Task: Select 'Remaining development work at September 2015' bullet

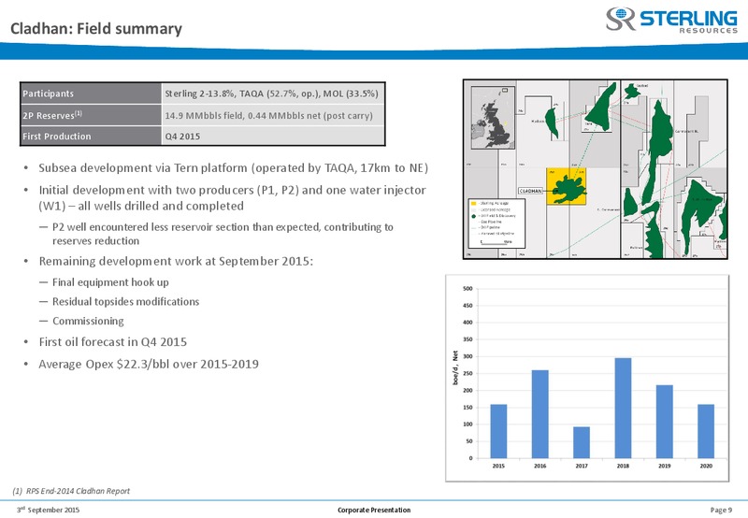Action: point(176,262)
